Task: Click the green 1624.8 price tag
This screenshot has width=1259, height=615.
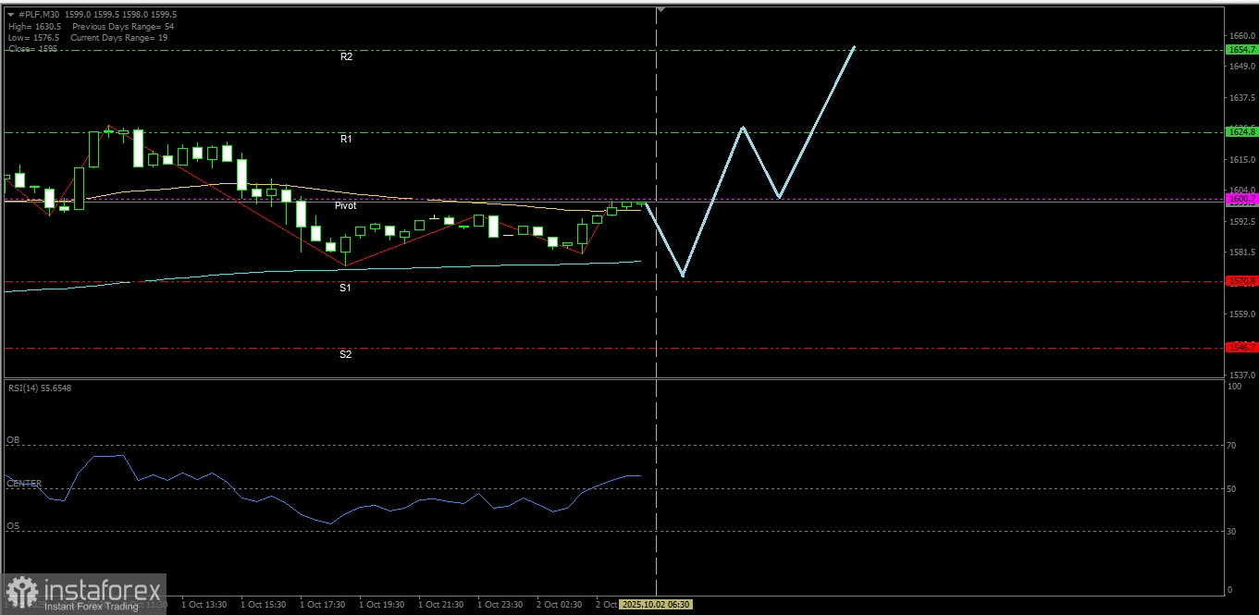Action: click(x=1240, y=132)
